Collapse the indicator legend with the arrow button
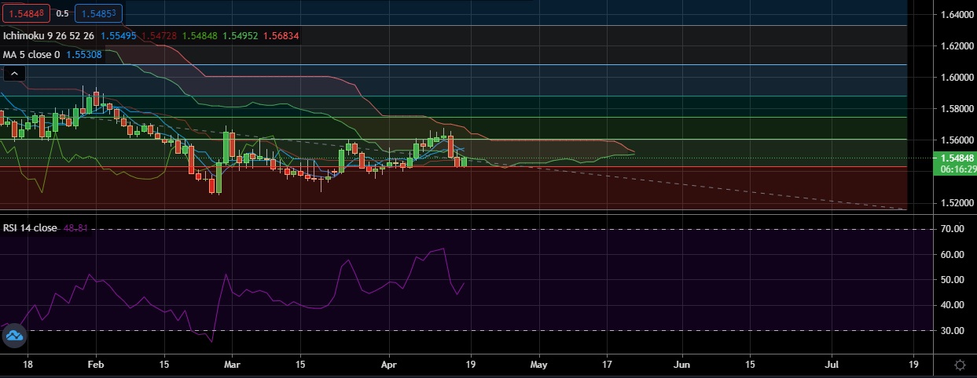Viewport: 977px width, 378px height. pyautogui.click(x=15, y=74)
